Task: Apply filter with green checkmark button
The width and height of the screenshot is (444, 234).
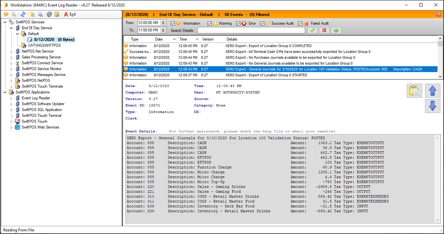Action: coord(312,30)
